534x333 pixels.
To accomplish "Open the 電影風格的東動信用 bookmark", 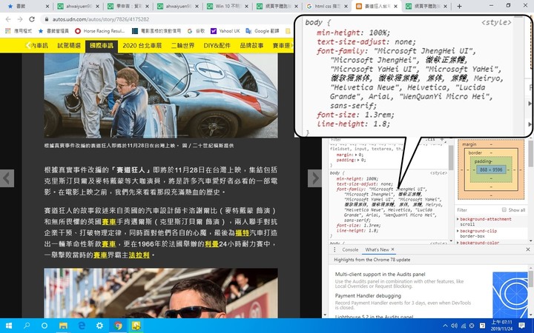I will (156, 31).
